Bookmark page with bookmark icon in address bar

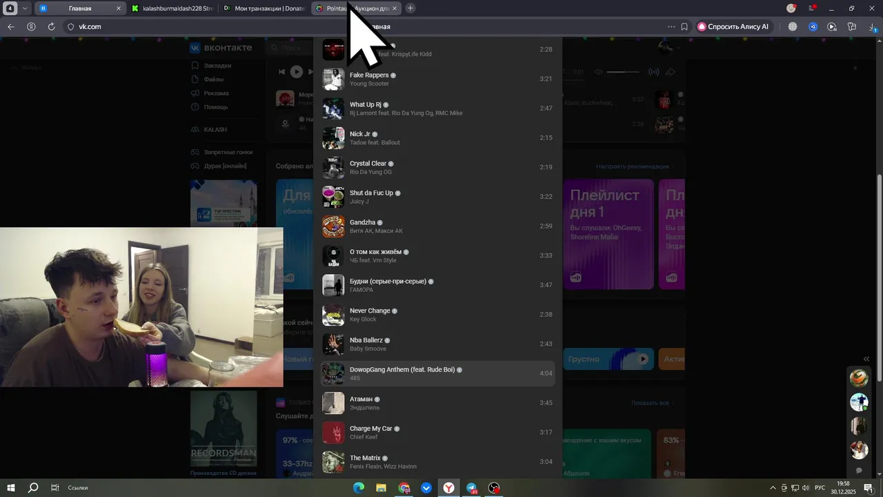click(x=684, y=27)
